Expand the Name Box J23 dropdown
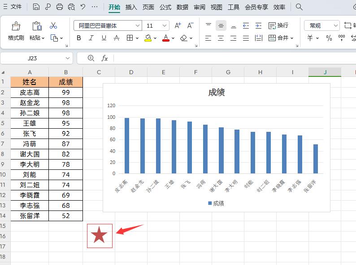This screenshot has height=265, width=356. (67, 58)
